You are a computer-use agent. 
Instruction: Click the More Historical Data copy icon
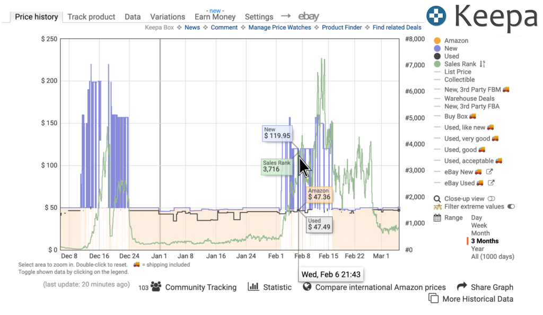434,298
